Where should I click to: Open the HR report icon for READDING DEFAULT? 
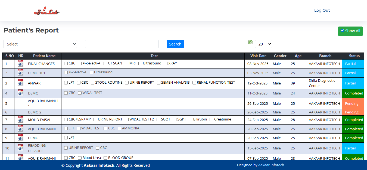pyautogui.click(x=20, y=148)
